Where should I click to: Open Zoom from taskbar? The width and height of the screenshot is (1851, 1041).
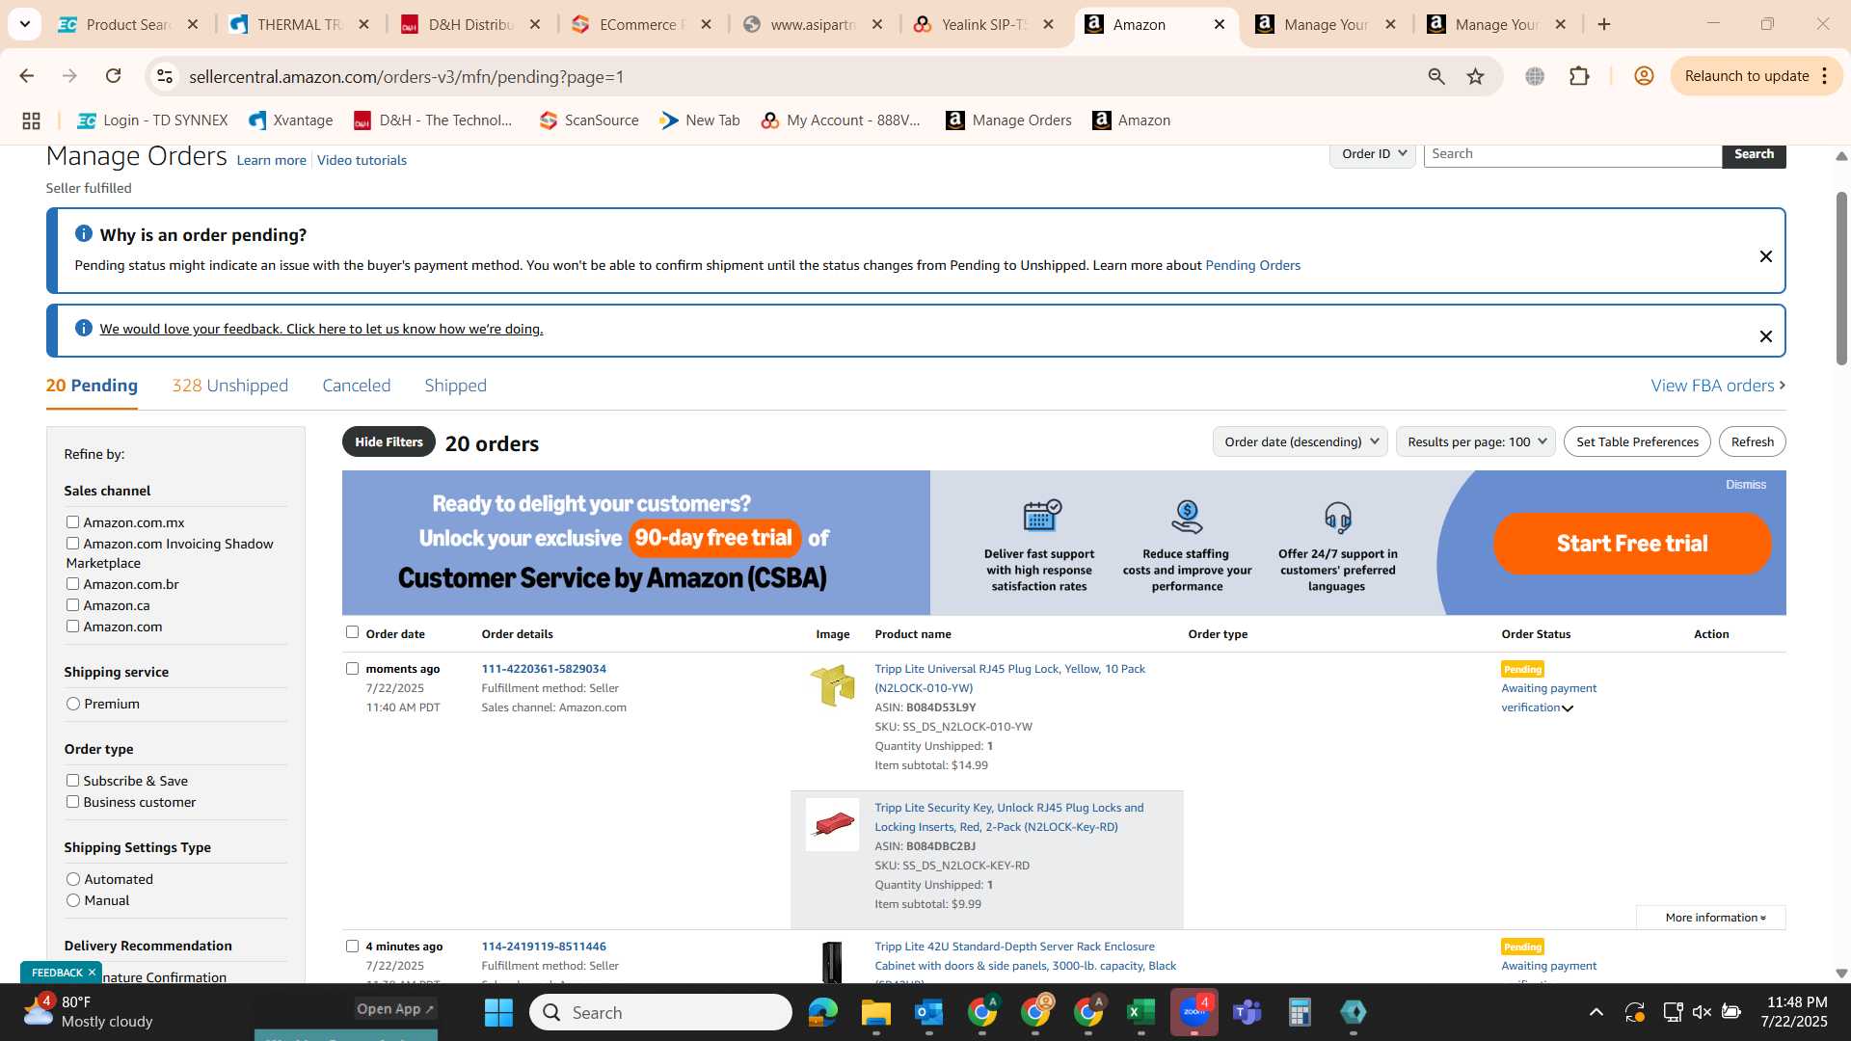tap(1194, 1012)
